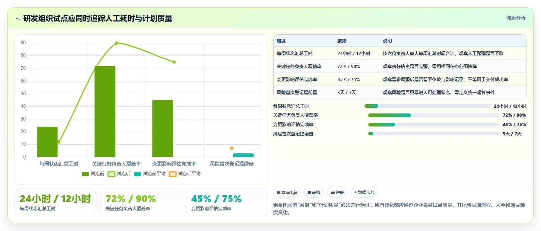Click the 每周状态汇总工时 progress bar
Screen dimensions: 541x231
coord(427,106)
